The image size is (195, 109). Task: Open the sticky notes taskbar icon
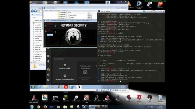pos(72,107)
